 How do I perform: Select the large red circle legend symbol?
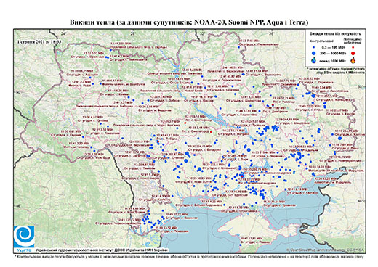(x=353, y=53)
